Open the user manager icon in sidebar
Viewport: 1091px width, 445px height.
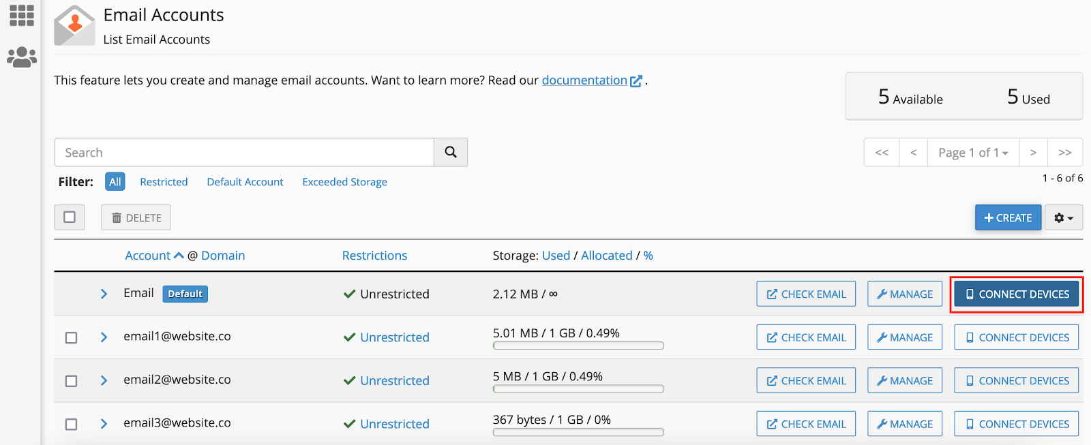click(x=22, y=57)
